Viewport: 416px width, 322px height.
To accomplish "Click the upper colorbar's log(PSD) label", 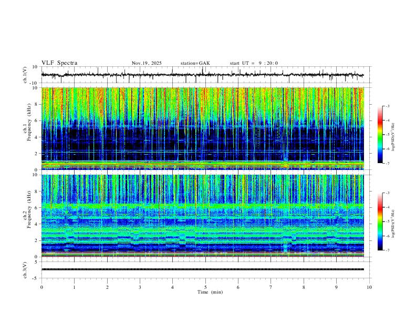I will (x=393, y=137).
